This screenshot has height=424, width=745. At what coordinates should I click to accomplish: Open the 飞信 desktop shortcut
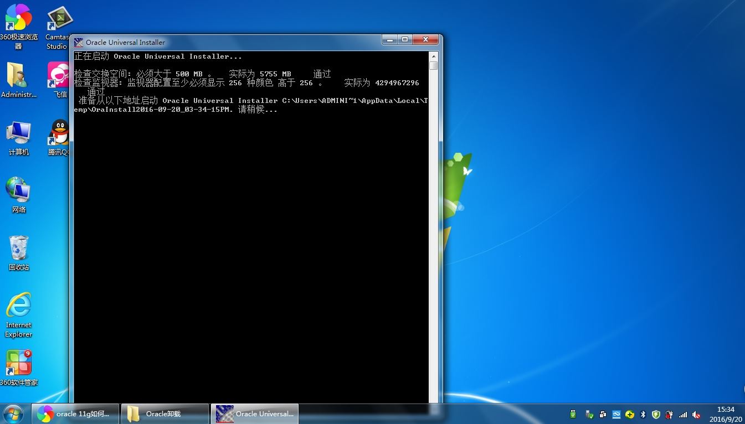[59, 80]
